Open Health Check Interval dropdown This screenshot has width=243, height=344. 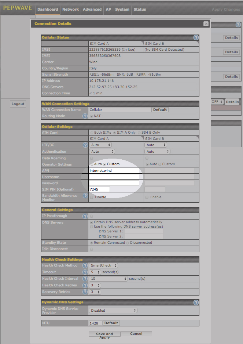[x=108, y=279]
